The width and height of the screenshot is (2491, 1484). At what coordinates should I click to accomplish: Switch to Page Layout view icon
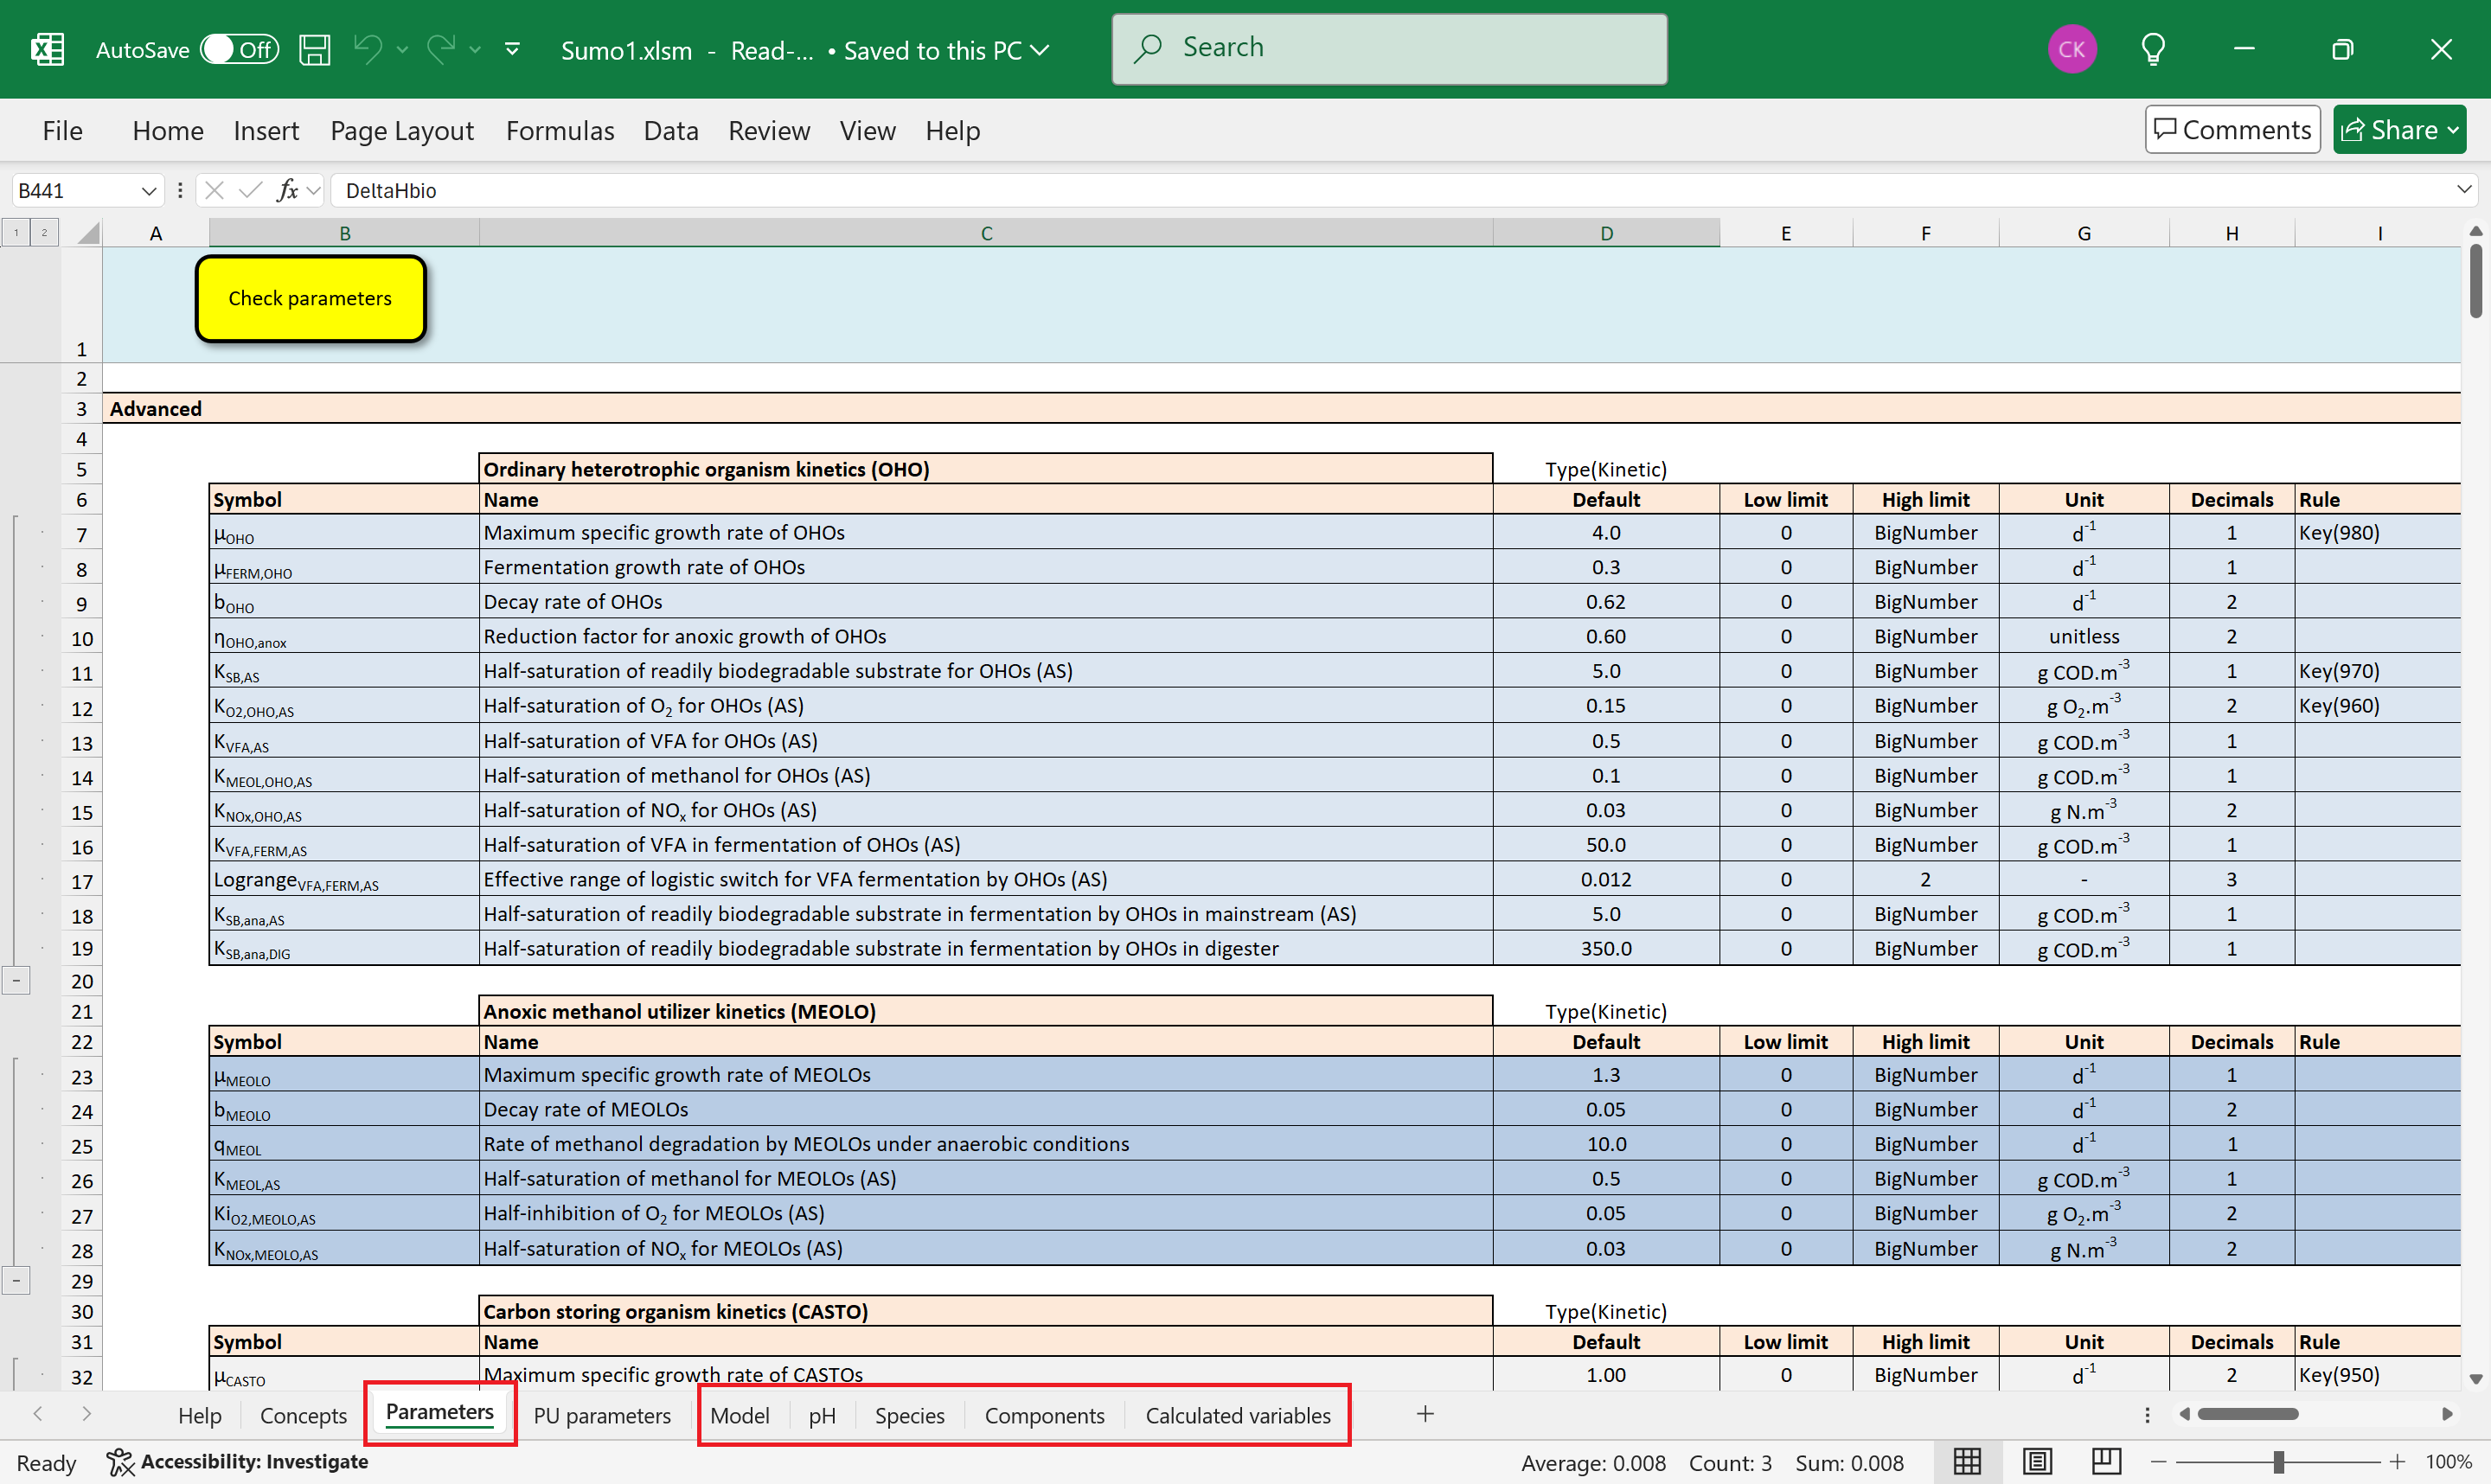(2037, 1462)
